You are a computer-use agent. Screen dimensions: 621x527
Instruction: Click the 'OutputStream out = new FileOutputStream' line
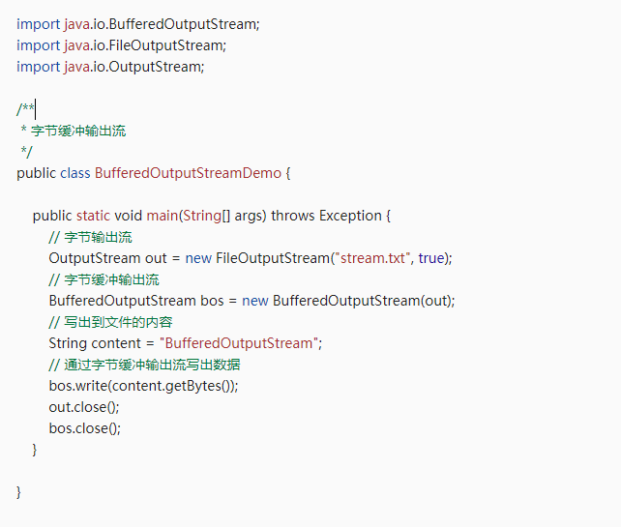(251, 258)
